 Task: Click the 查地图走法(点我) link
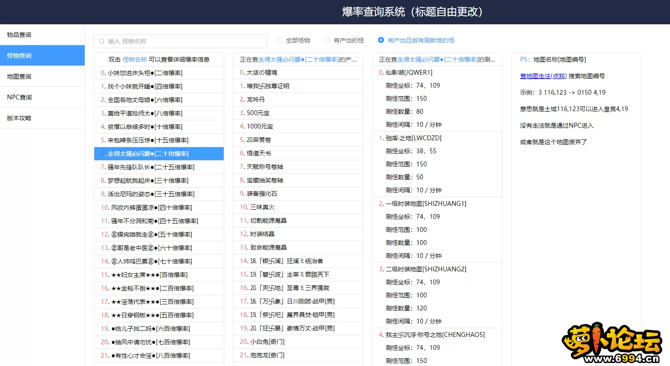click(543, 76)
